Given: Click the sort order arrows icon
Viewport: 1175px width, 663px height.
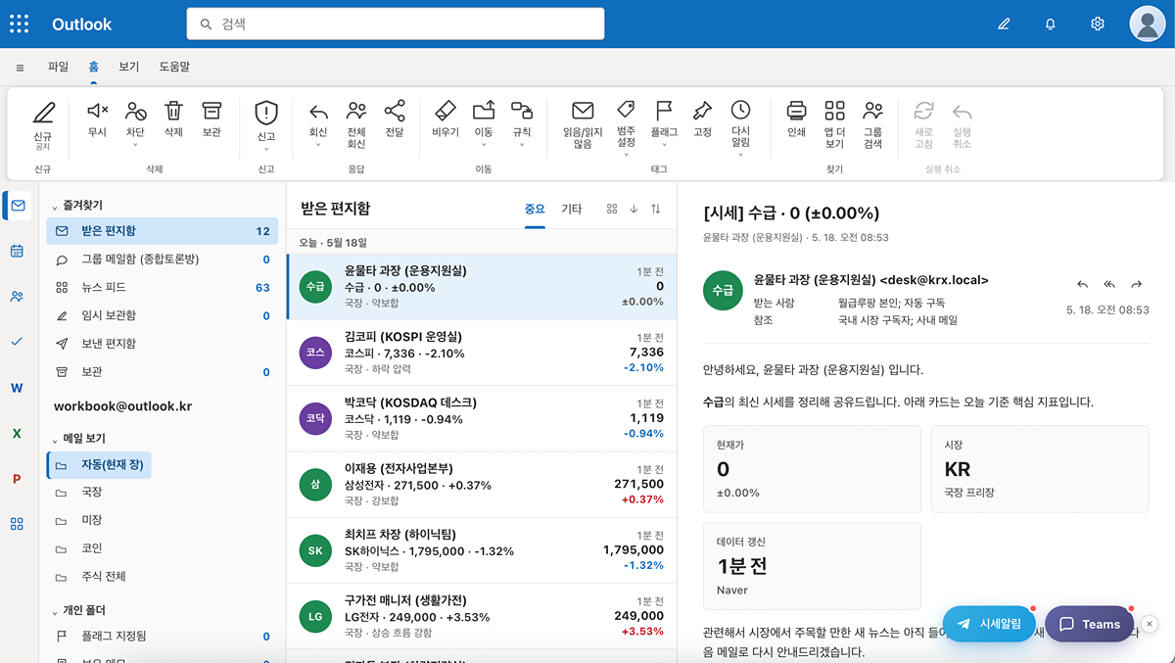Looking at the screenshot, I should [656, 209].
